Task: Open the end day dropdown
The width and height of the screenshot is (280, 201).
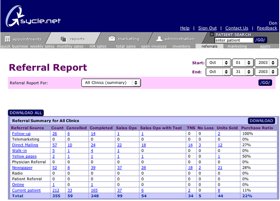Action: coord(243,72)
